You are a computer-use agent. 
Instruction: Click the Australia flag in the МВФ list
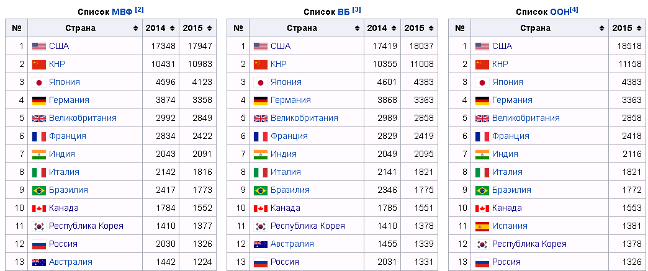point(39,262)
